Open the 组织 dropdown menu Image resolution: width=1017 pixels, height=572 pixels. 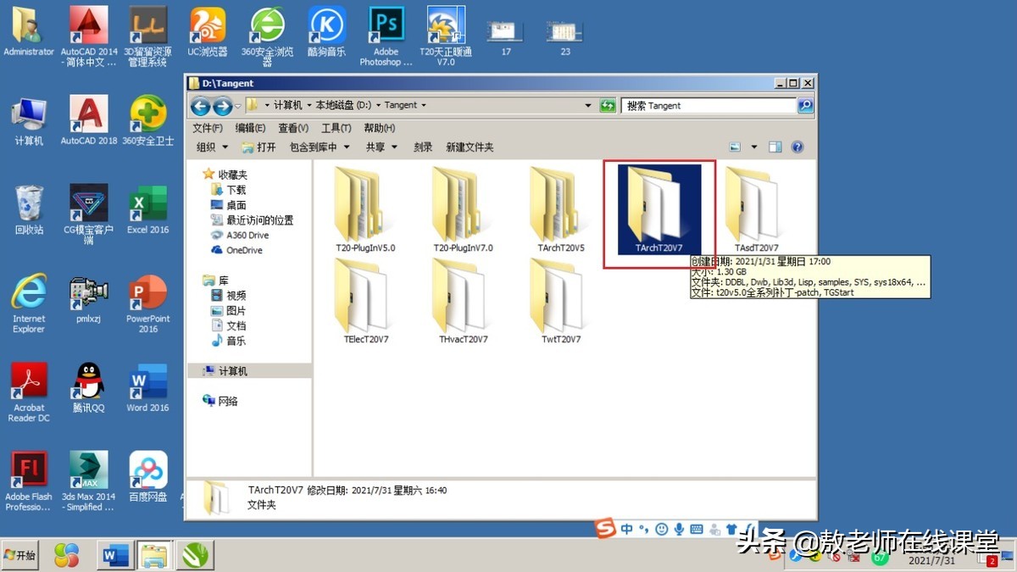tap(210, 146)
